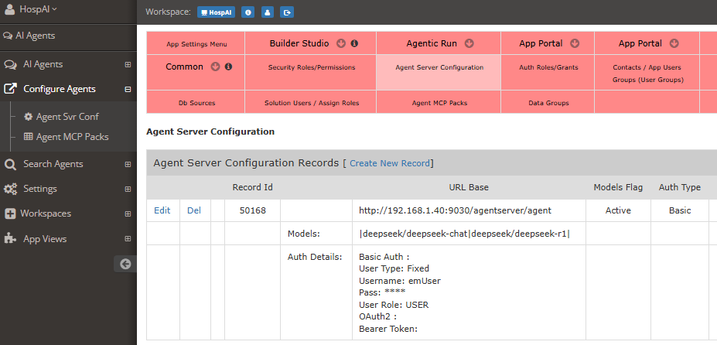The width and height of the screenshot is (717, 345).
Task: Click the workspace sign-out icon
Action: (287, 12)
